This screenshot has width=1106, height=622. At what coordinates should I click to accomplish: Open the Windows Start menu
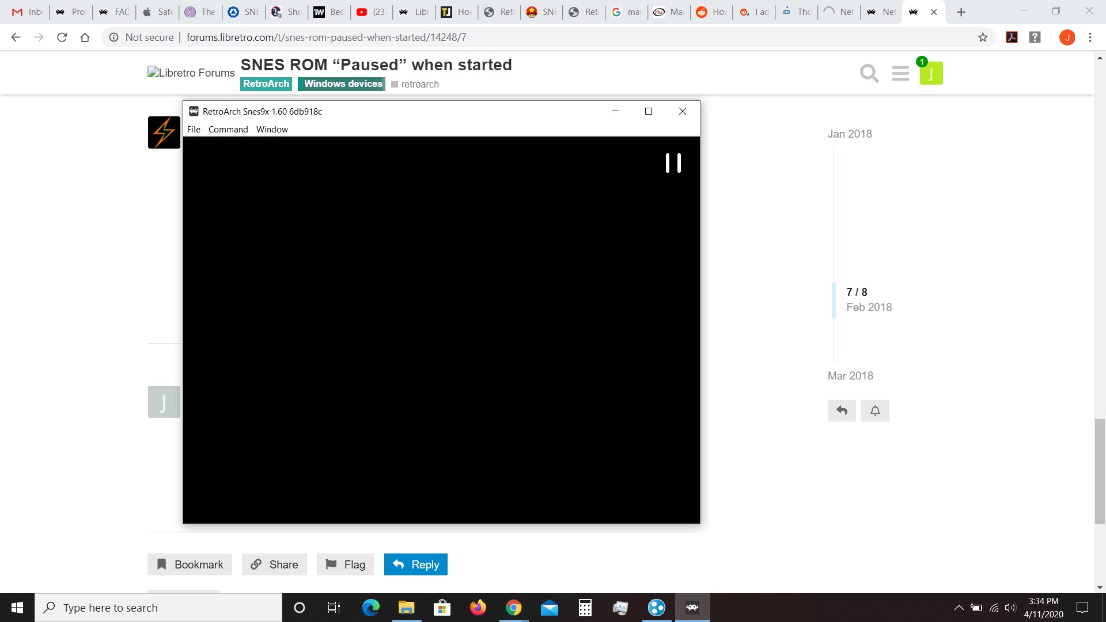(x=17, y=608)
